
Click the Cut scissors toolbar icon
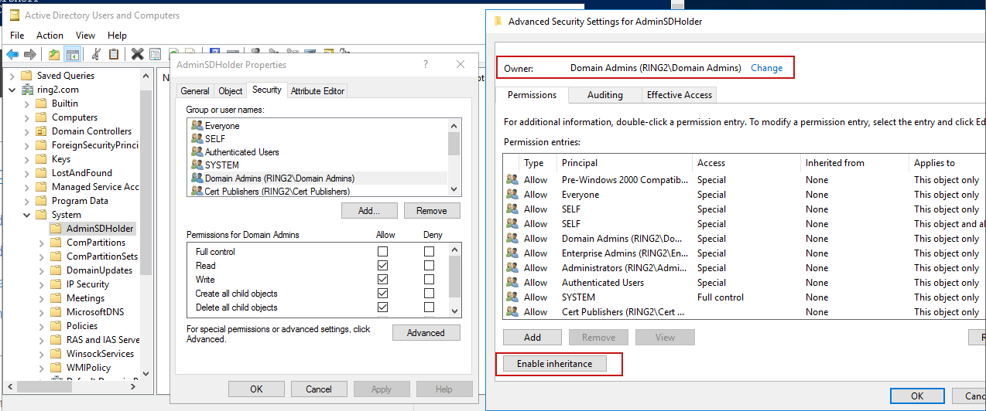tap(96, 54)
